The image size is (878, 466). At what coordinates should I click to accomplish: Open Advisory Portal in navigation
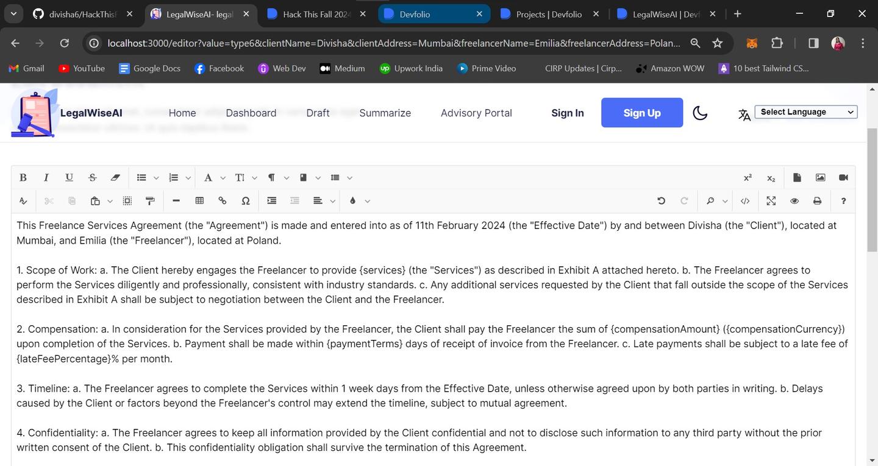pos(476,113)
